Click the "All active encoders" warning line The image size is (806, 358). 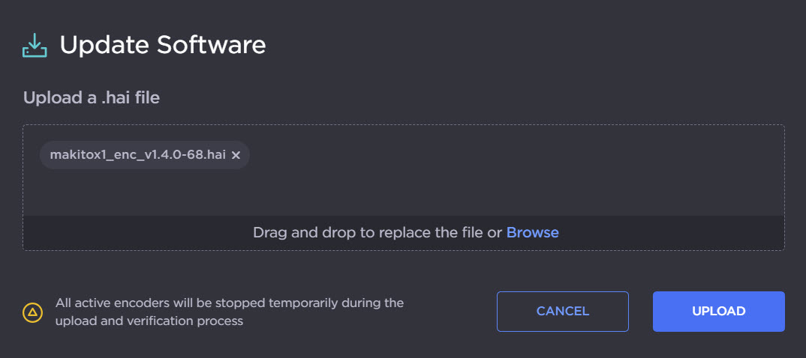point(229,303)
